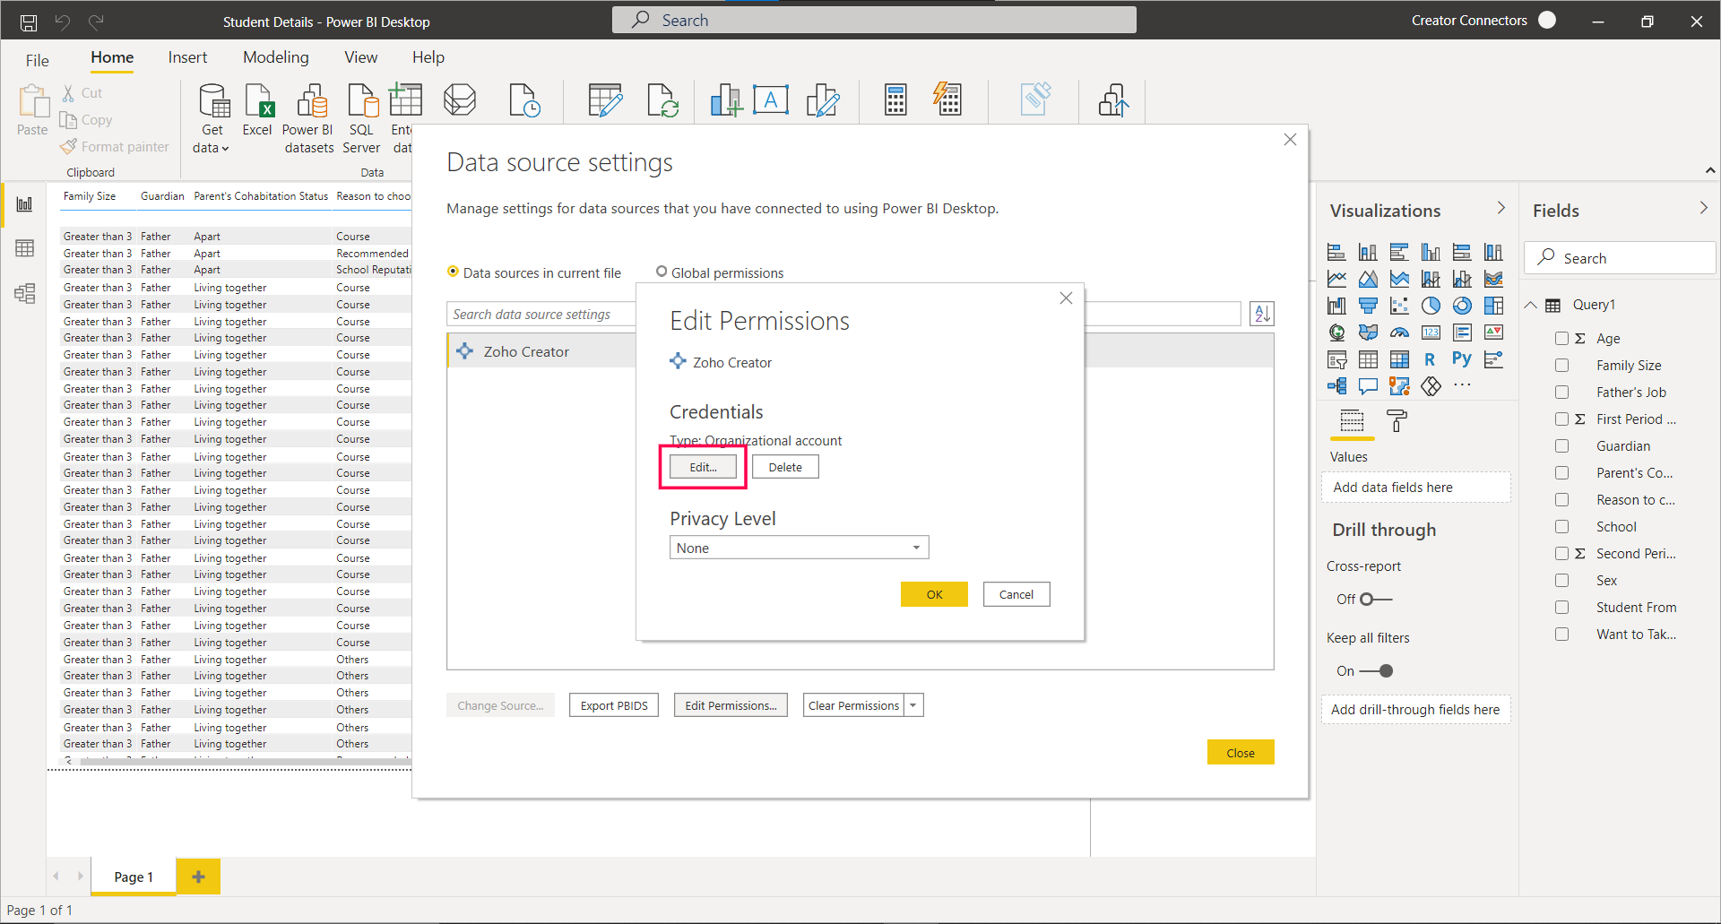This screenshot has height=924, width=1721.
Task: Click the Excel source icon
Action: (x=257, y=101)
